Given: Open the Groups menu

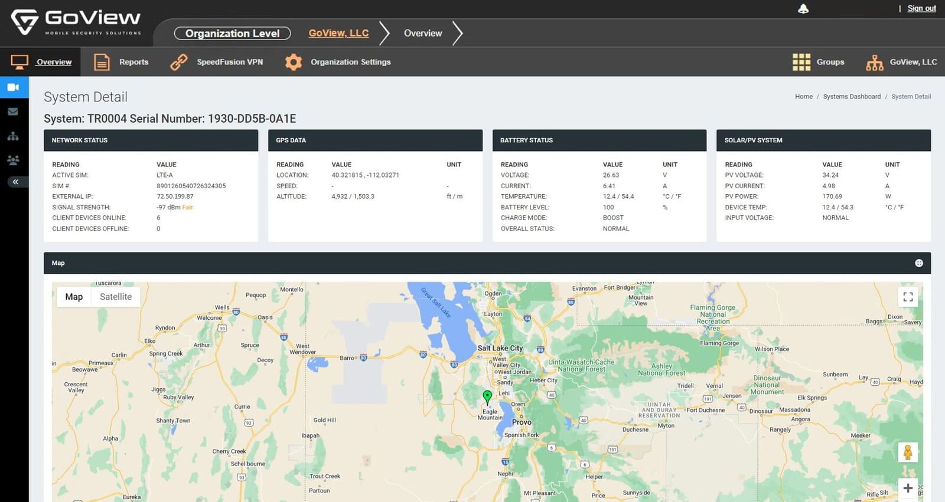Looking at the screenshot, I should (830, 62).
